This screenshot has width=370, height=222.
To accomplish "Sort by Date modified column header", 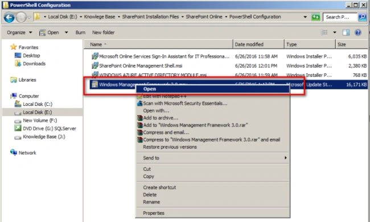I will click(x=258, y=44).
